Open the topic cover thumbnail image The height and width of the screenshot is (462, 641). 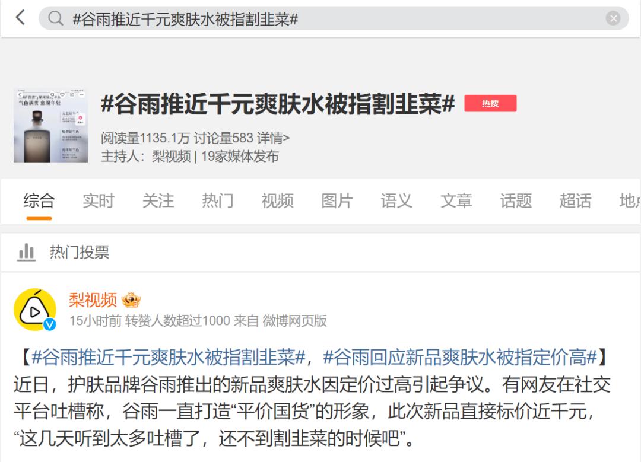coord(50,126)
